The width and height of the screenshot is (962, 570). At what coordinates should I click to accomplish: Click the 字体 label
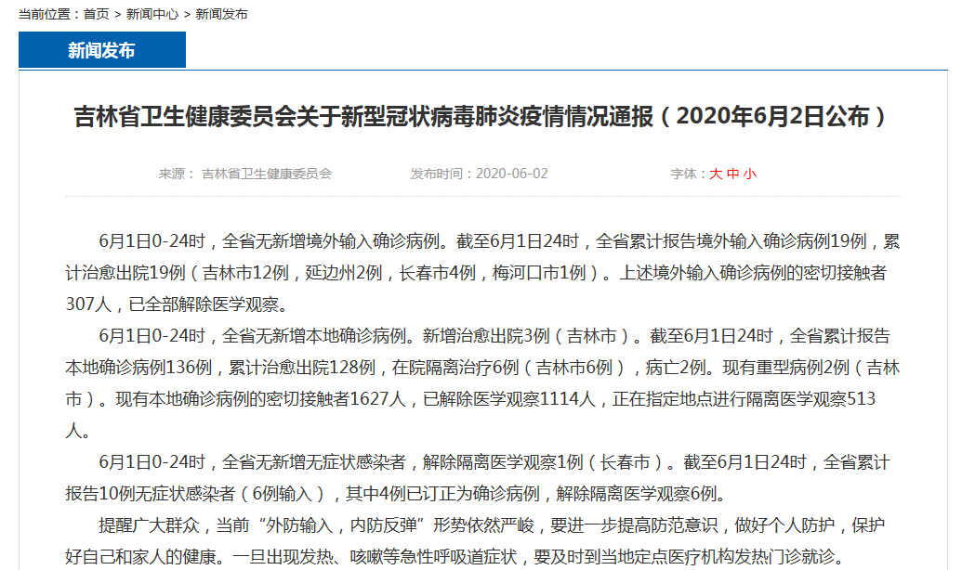pyautogui.click(x=686, y=174)
